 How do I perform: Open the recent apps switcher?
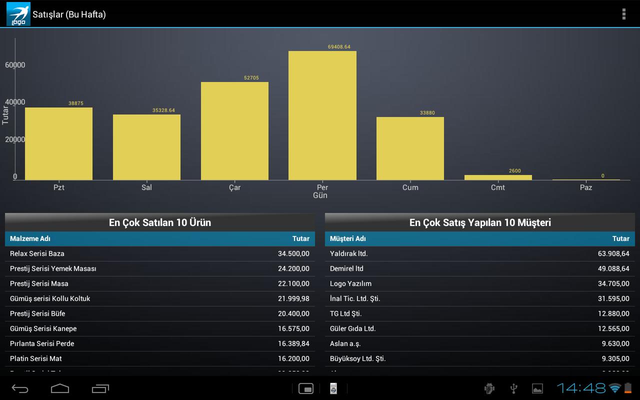(100, 388)
